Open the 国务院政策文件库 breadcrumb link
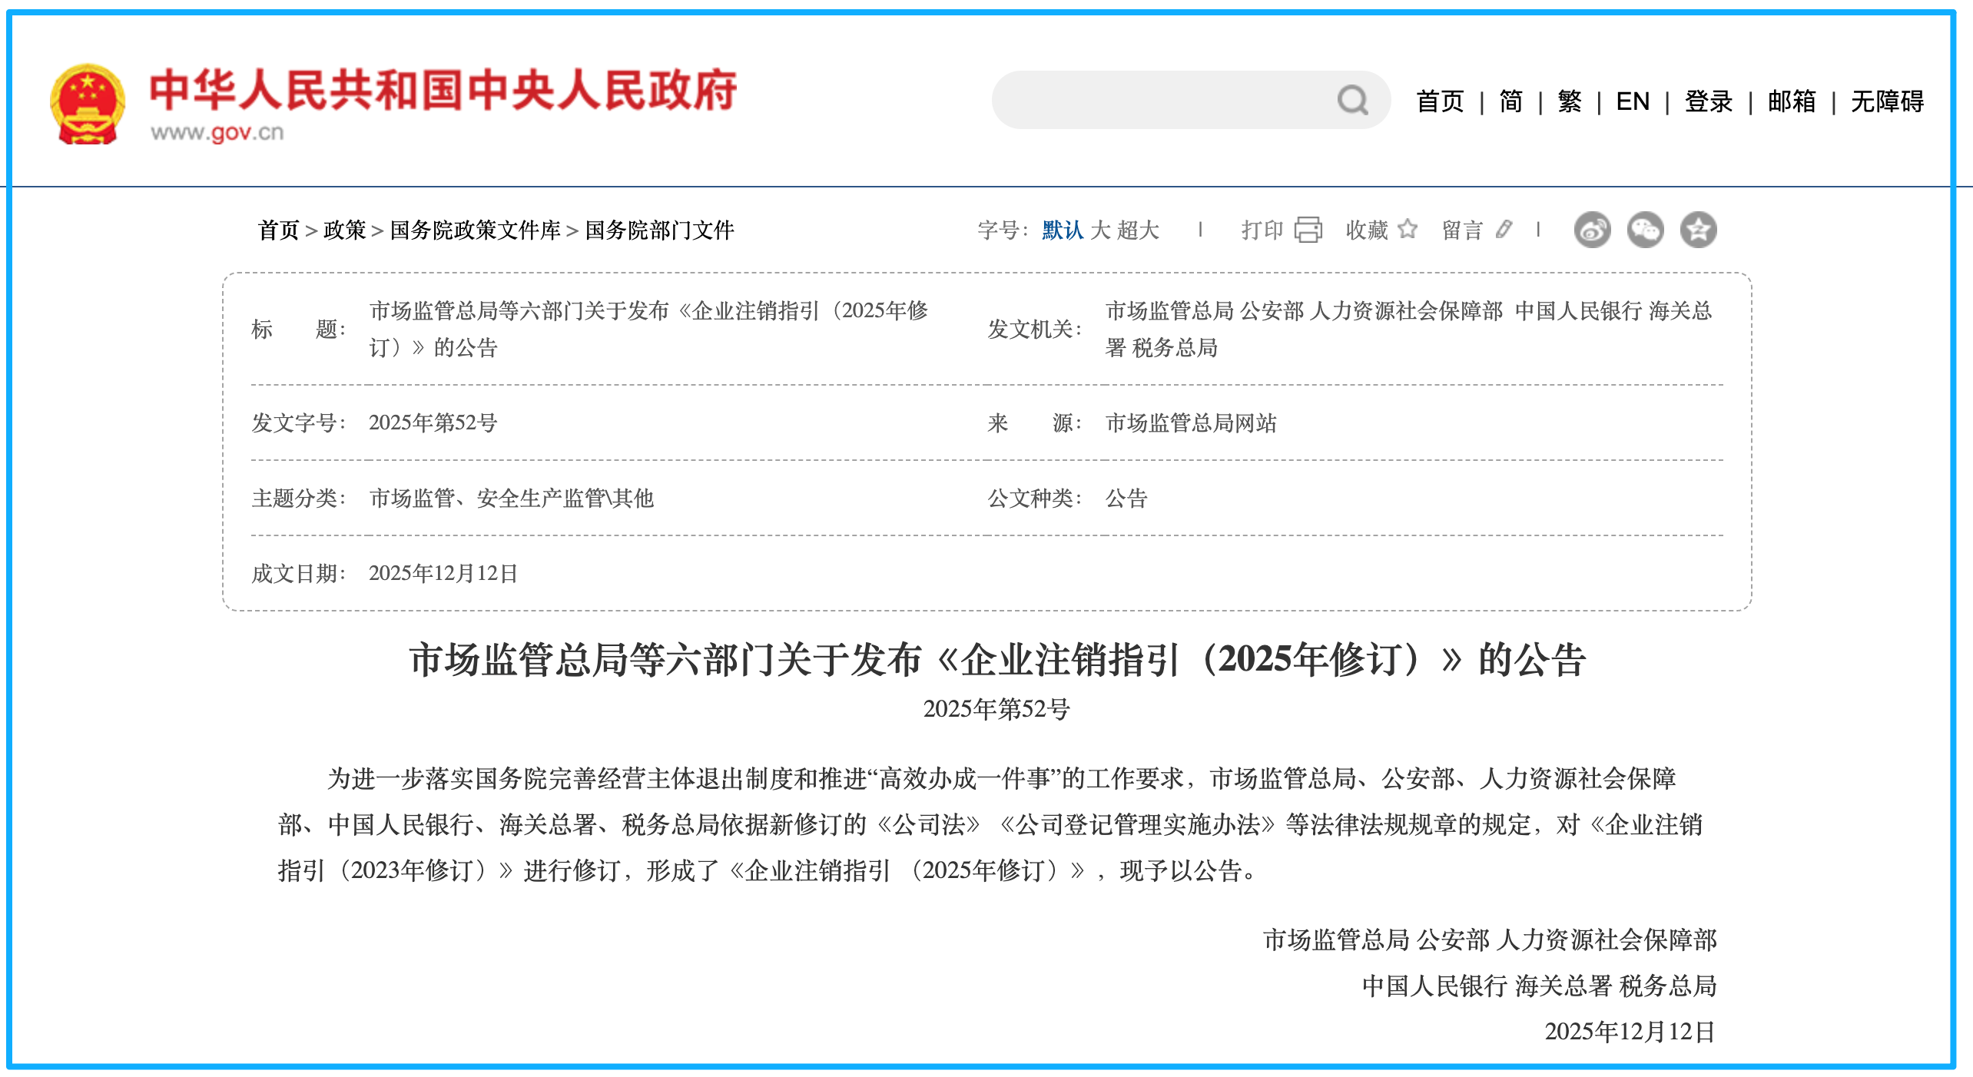Viewport: 1973px width, 1077px height. point(476,230)
